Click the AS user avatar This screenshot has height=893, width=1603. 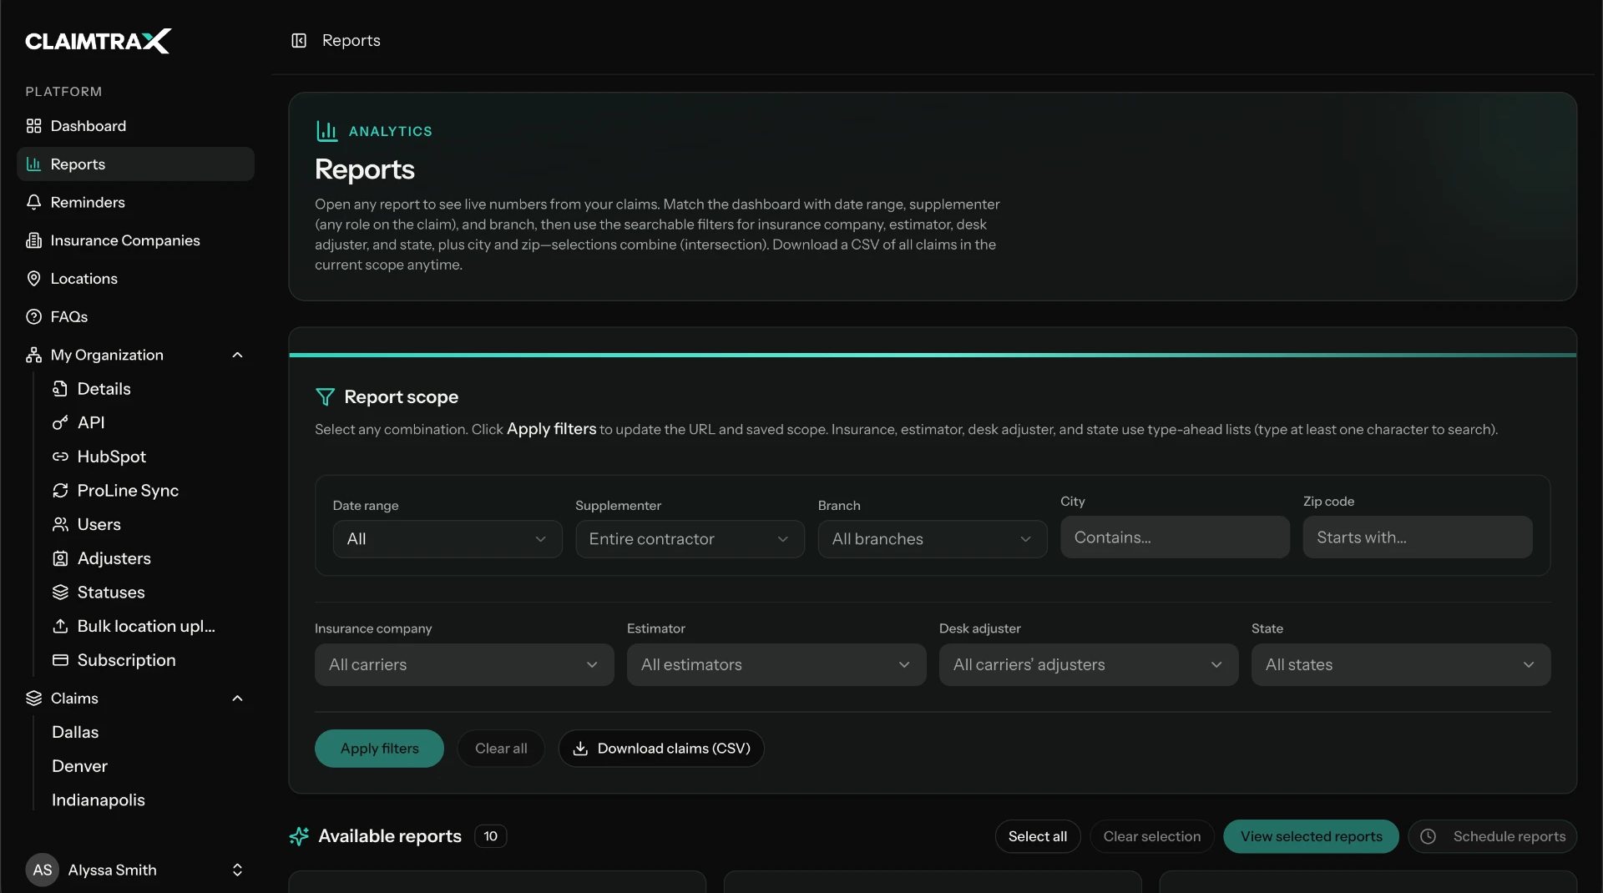(42, 870)
